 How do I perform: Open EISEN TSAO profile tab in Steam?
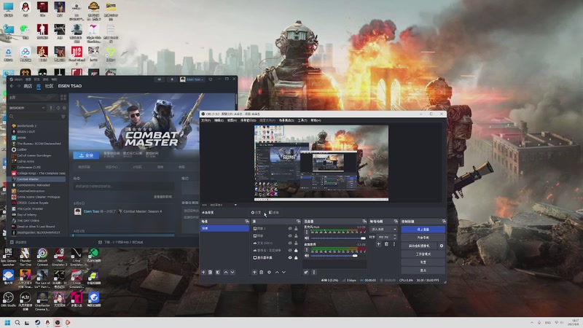pos(70,86)
